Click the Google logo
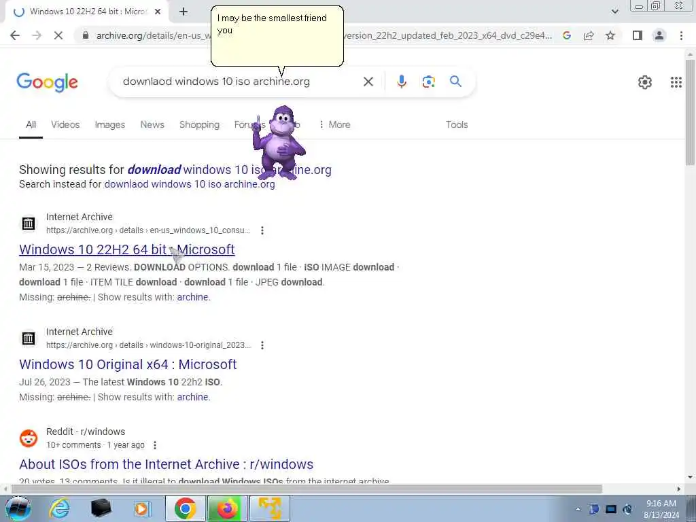 tap(47, 82)
